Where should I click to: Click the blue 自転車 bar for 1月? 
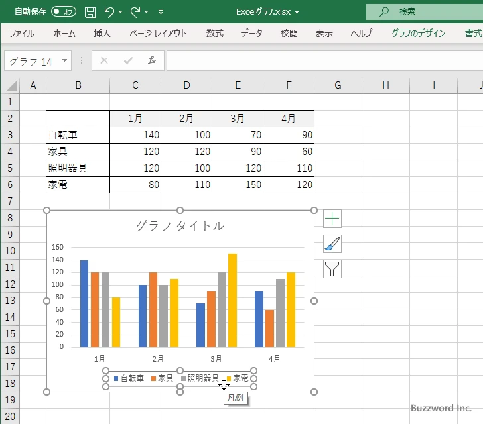tap(84, 303)
